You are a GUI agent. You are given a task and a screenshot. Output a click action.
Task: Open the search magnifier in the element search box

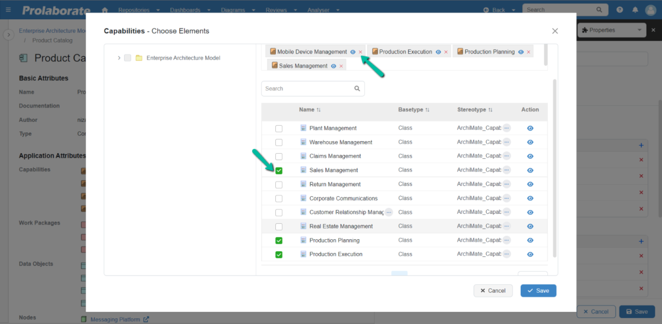tap(357, 88)
